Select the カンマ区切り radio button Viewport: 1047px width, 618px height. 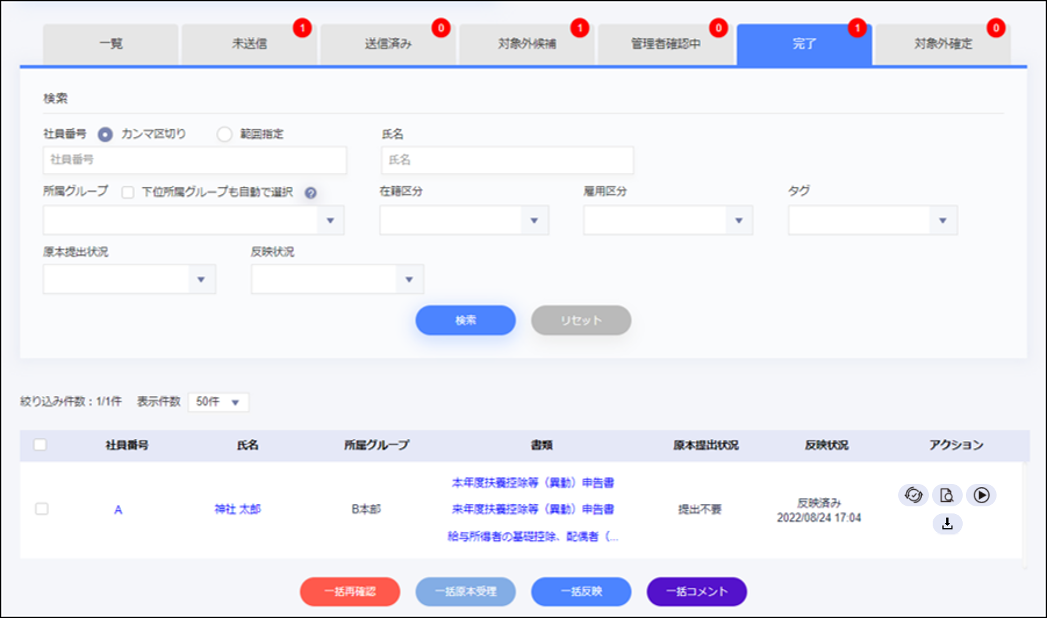pyautogui.click(x=105, y=134)
